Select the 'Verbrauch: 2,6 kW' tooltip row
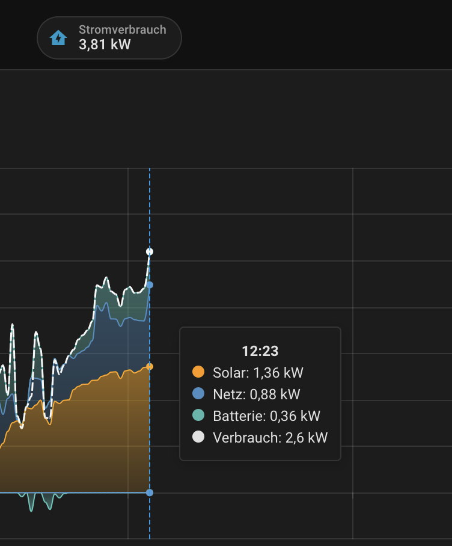The height and width of the screenshot is (546, 452). point(270,438)
